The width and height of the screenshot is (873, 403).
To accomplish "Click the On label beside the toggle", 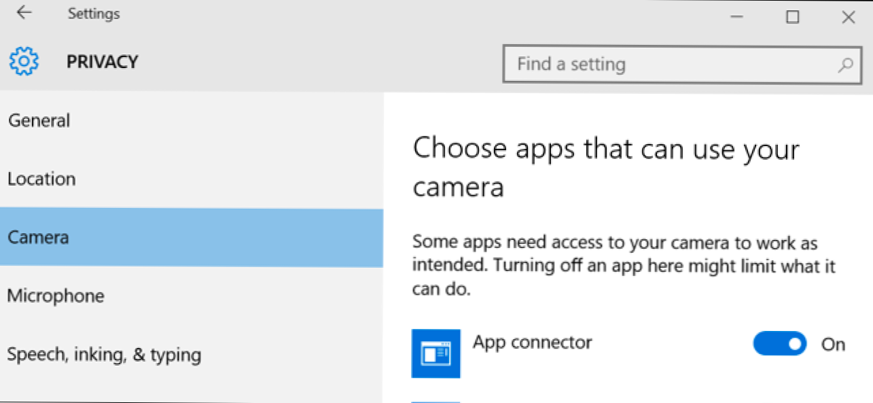I will tap(833, 345).
